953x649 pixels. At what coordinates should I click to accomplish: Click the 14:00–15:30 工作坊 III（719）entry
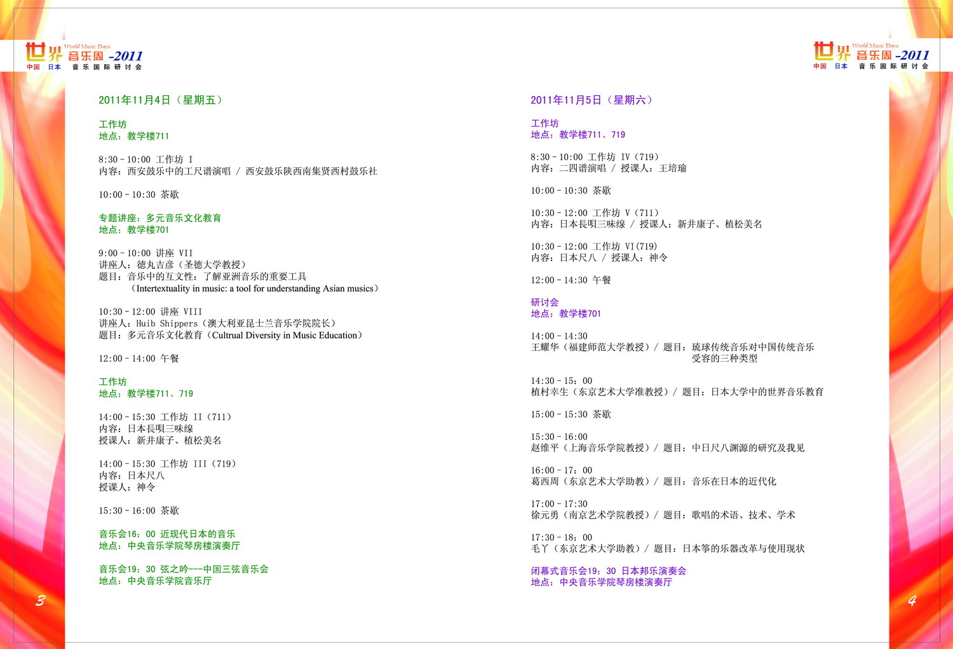(x=168, y=464)
